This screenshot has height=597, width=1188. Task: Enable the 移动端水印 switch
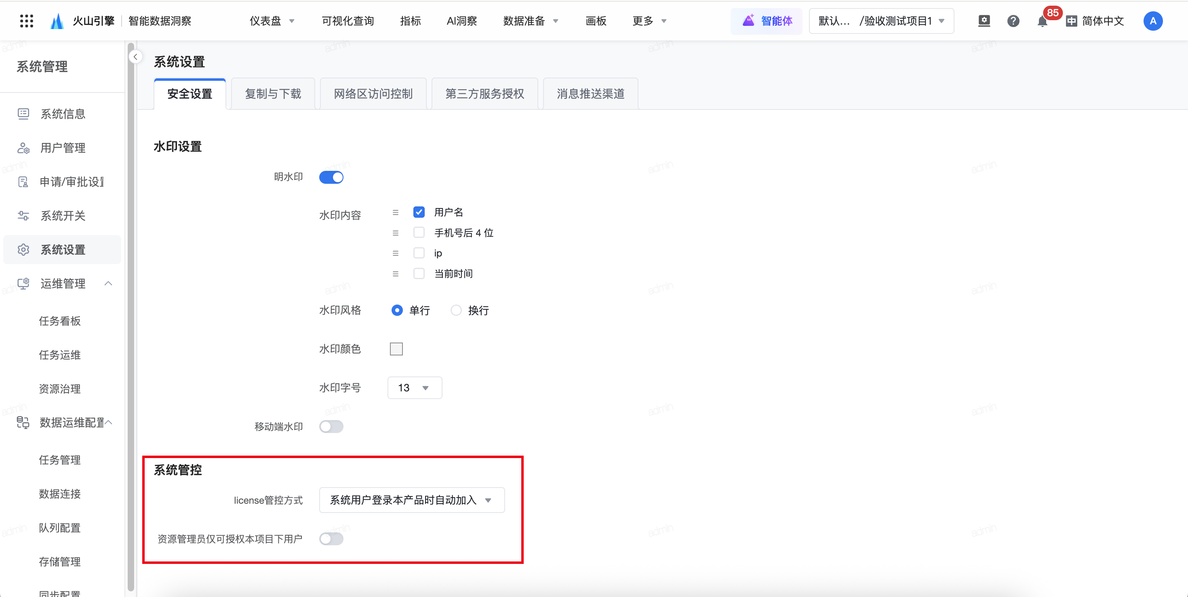331,427
